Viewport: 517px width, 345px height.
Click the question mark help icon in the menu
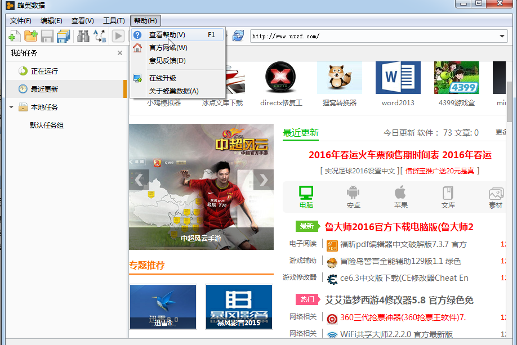pyautogui.click(x=137, y=34)
